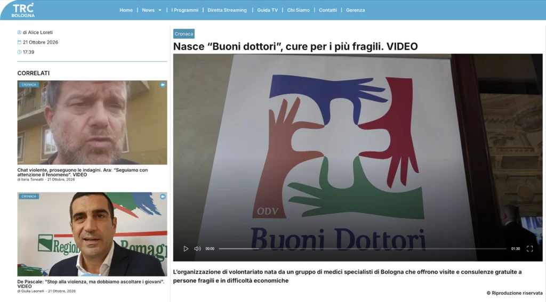
Task: Open headline 'De Pascale: Stop alla violenza'
Action: [x=91, y=284]
